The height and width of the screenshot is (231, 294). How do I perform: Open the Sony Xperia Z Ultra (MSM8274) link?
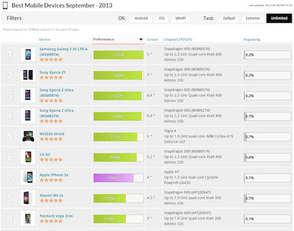click(56, 113)
